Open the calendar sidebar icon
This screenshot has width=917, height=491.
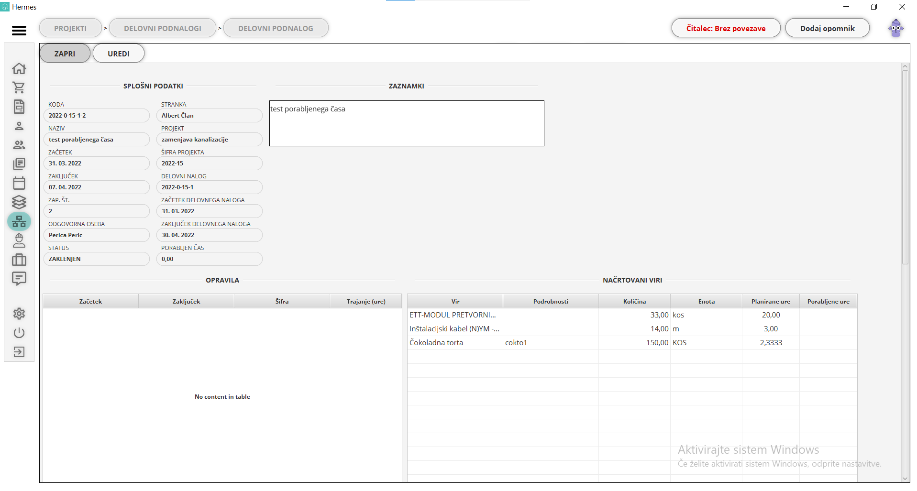[19, 183]
